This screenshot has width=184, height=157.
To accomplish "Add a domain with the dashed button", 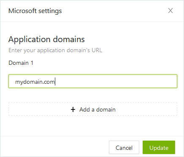I will 93,109.
